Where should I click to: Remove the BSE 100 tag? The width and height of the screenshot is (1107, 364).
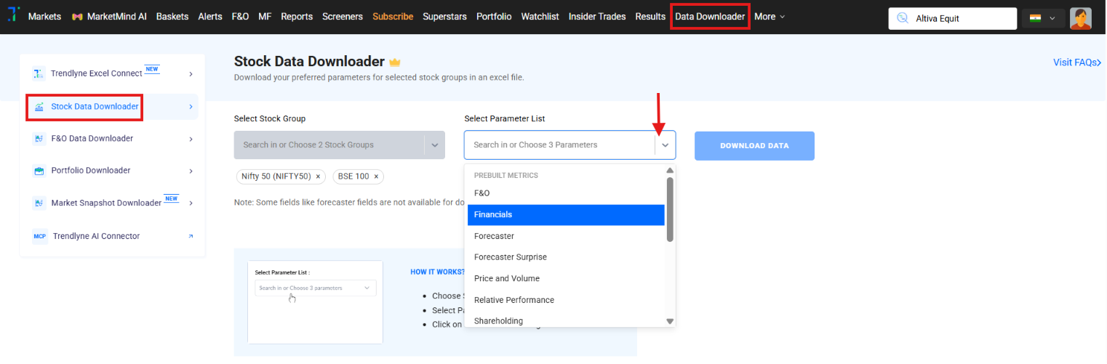376,177
